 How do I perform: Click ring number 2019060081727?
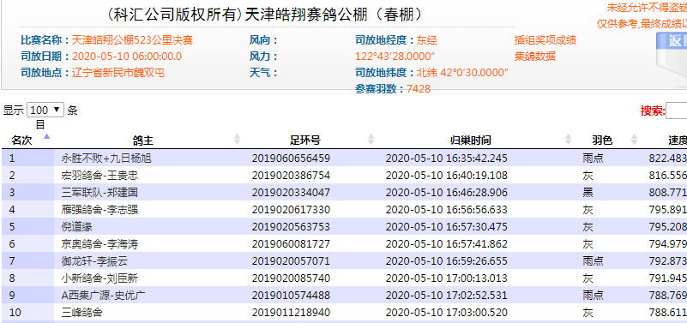click(x=291, y=244)
